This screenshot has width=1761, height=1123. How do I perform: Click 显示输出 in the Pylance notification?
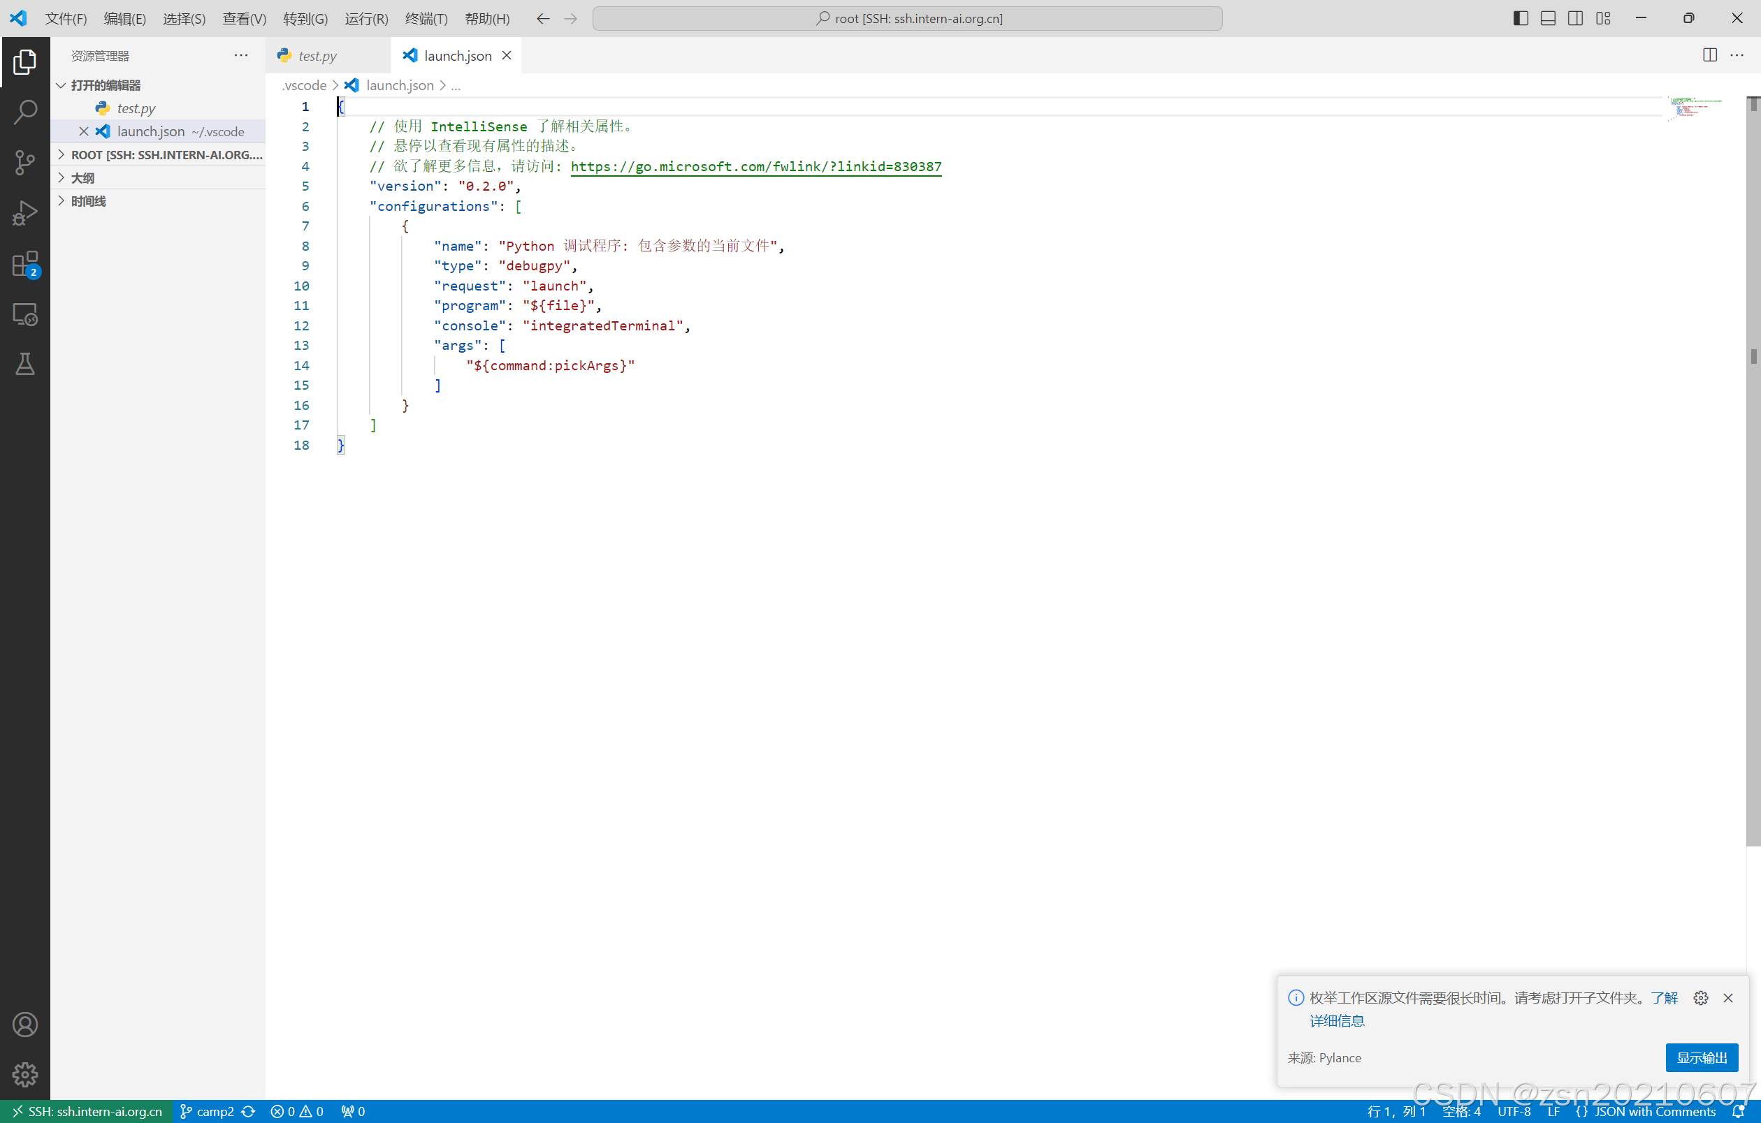1701,1057
